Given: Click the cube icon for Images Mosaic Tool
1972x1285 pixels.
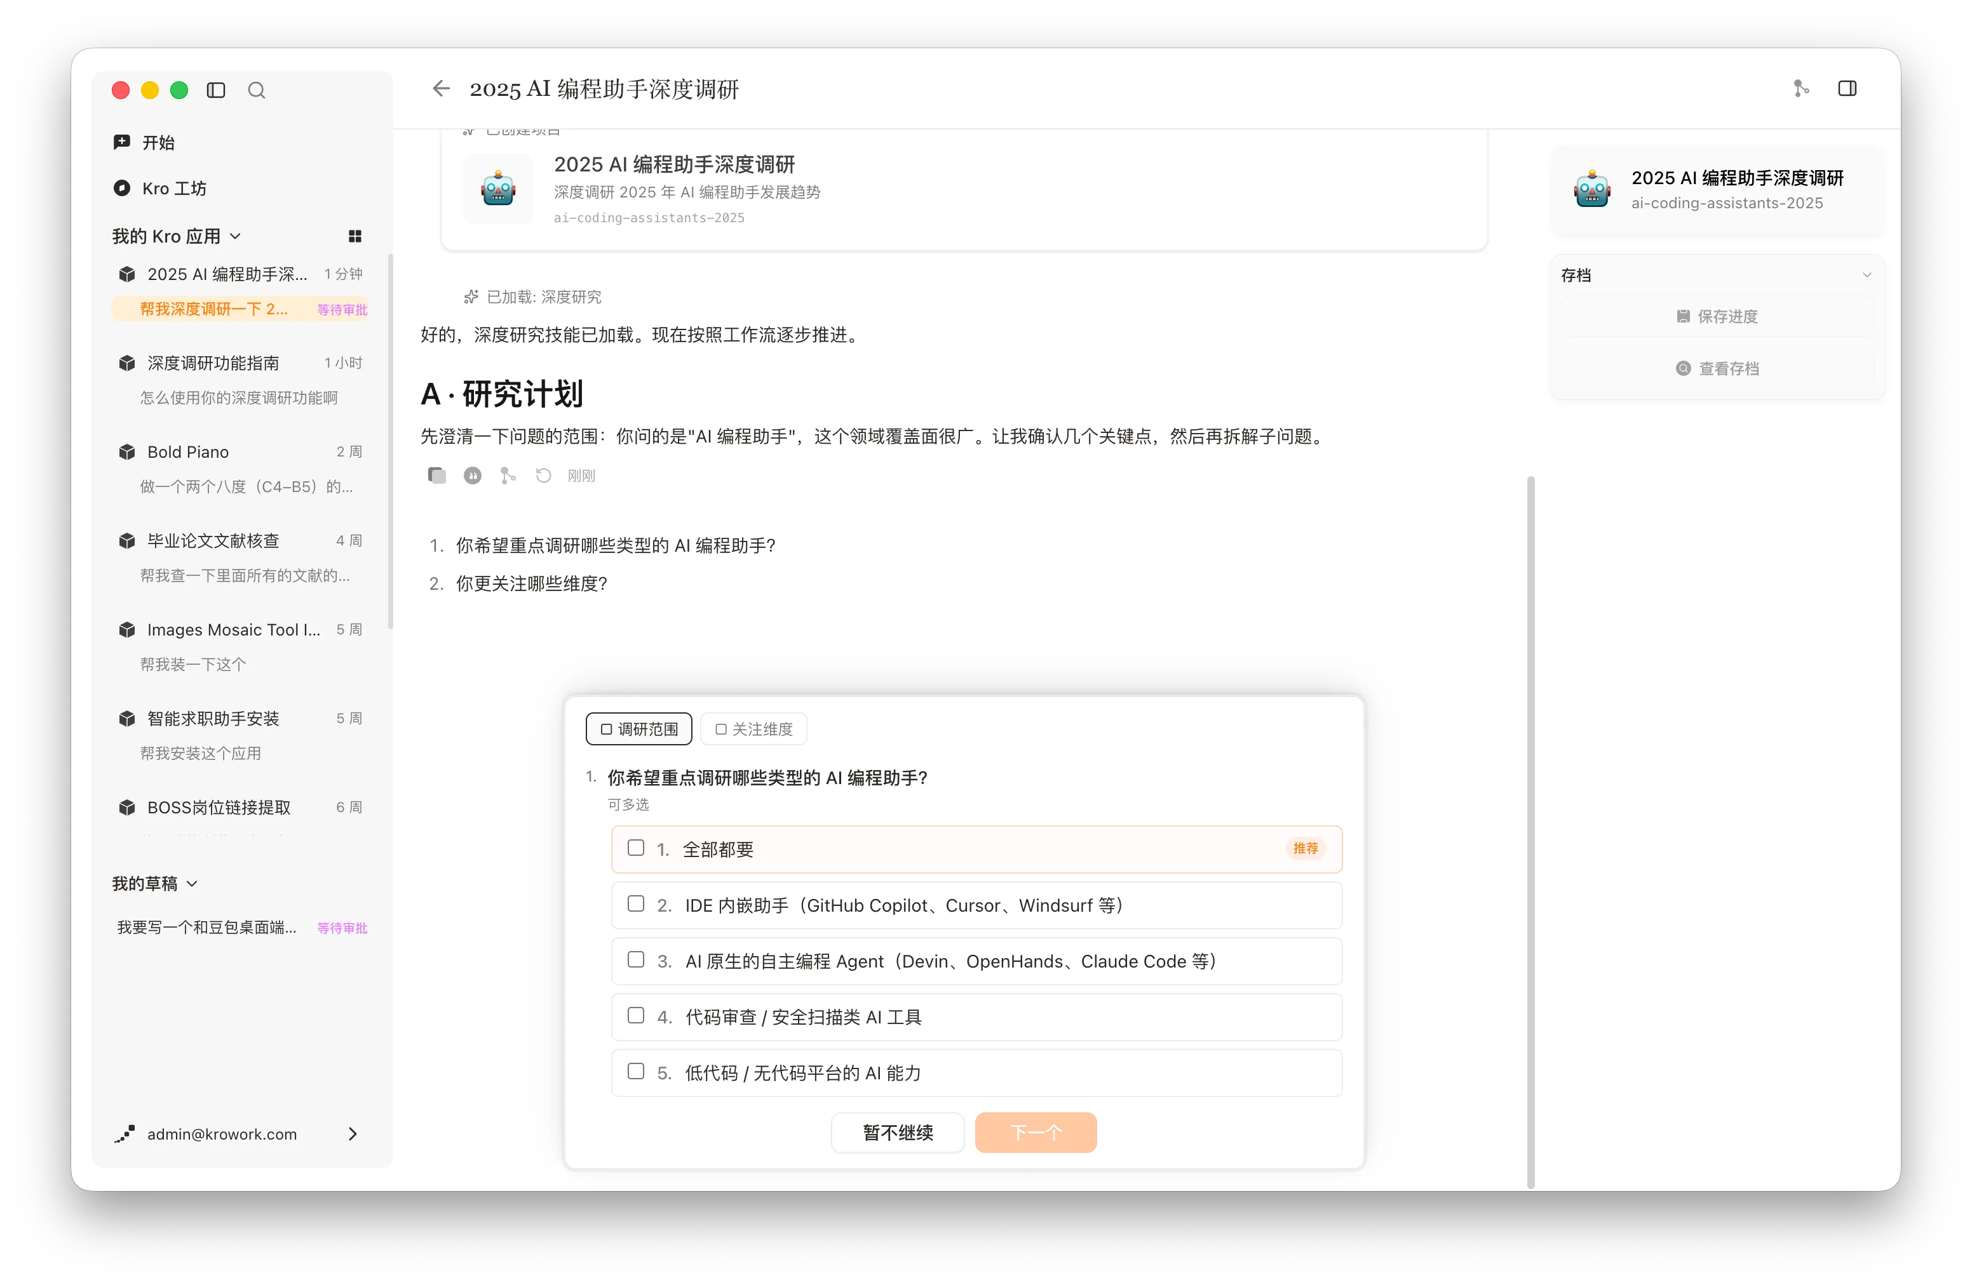Looking at the screenshot, I should point(127,629).
